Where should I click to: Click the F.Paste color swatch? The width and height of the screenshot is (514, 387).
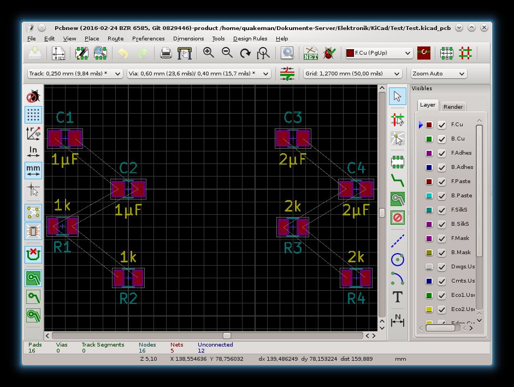429,181
